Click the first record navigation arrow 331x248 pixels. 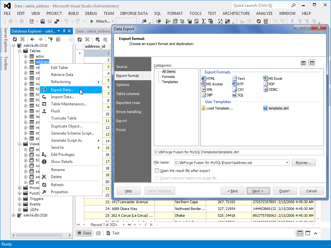[78, 224]
